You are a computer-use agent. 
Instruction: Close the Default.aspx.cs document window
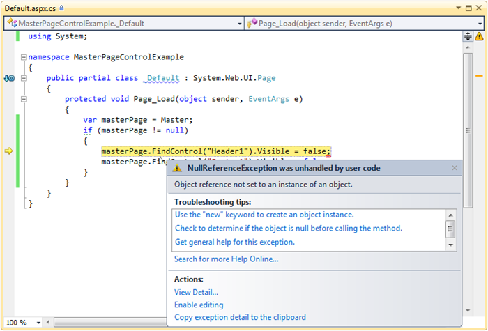tap(479, 8)
